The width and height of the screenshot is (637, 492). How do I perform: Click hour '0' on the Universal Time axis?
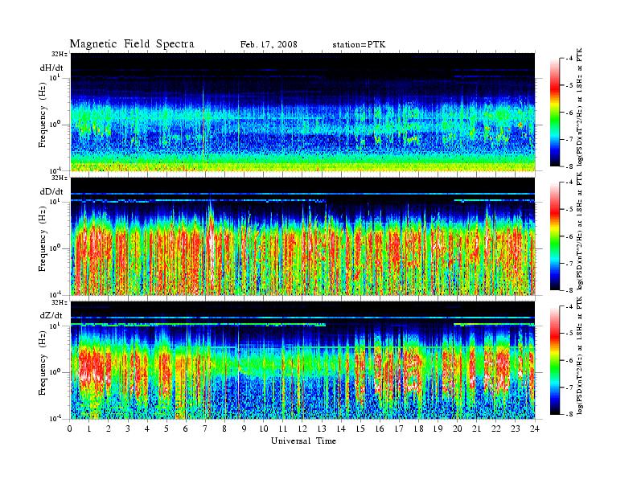70,429
